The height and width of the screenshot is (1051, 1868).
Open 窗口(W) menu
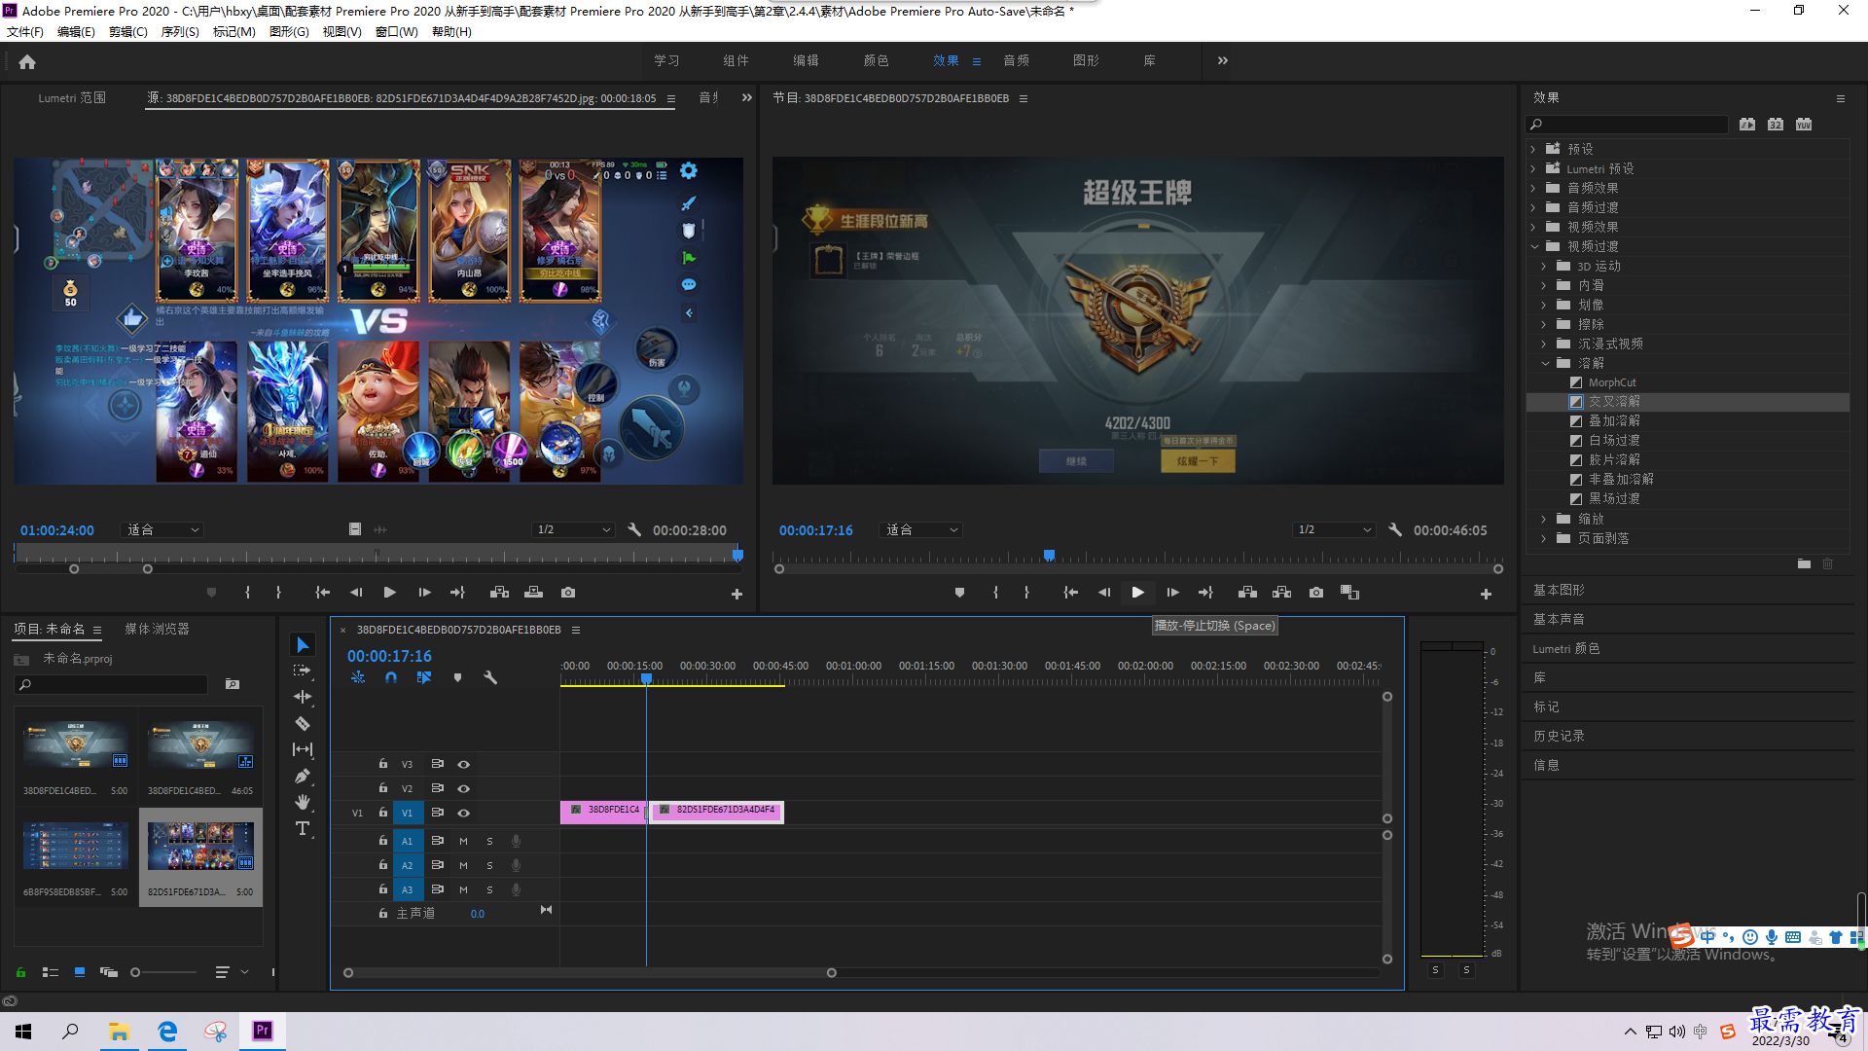click(396, 31)
